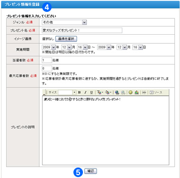Screen dimensions: 180x178
Task: Insert a horizontal line
Action: coord(144,93)
